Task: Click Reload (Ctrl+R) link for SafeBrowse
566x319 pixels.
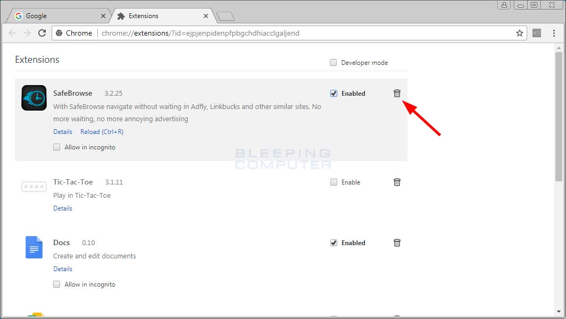Action: click(x=102, y=132)
